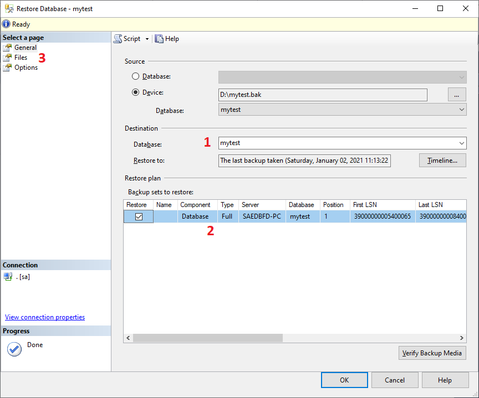This screenshot has height=398, width=479.
Task: Click the Cancel button
Action: click(x=395, y=380)
